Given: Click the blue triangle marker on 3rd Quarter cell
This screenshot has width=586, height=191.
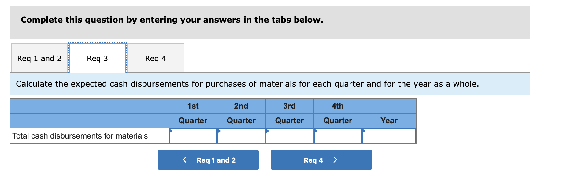Looking at the screenshot, I should (x=268, y=131).
